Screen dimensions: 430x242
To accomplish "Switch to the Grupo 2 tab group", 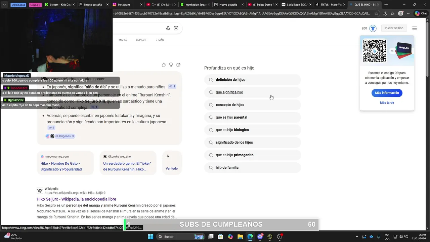I will click(35, 5).
